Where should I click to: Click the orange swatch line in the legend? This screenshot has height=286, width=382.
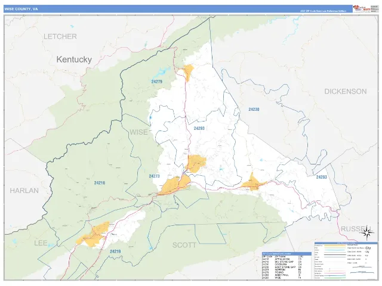pos(335,245)
